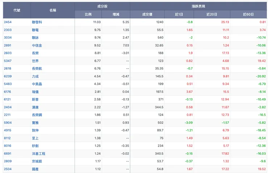This screenshot has height=173, width=268.
Task: Select 聯發科 price cell 1240
Action: pyautogui.click(x=160, y=22)
